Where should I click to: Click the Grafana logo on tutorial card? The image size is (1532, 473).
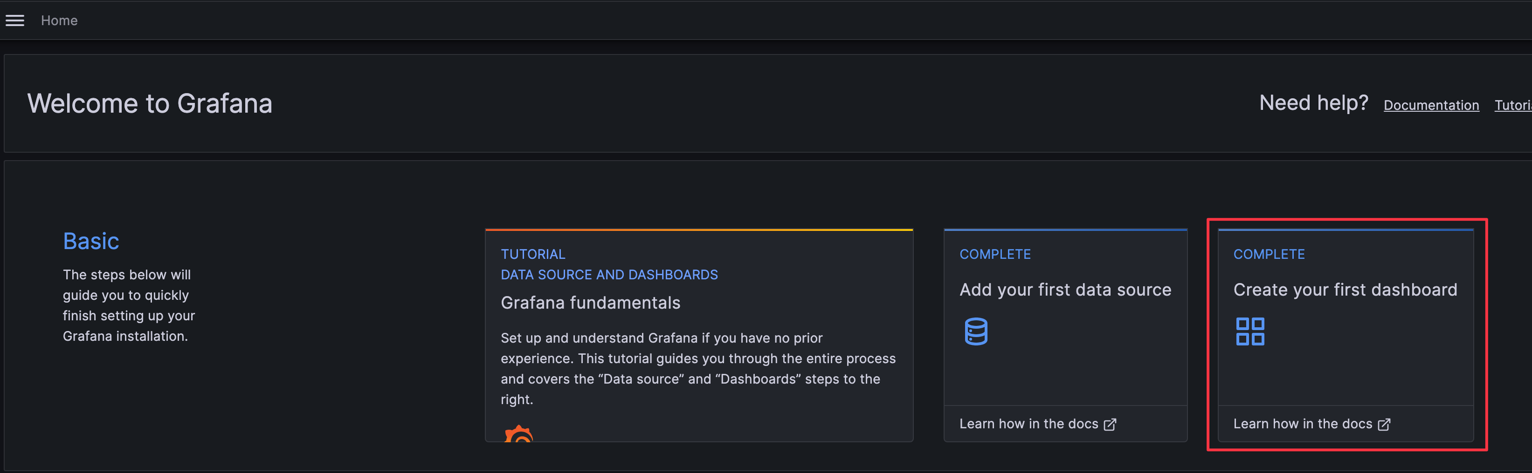(518, 434)
